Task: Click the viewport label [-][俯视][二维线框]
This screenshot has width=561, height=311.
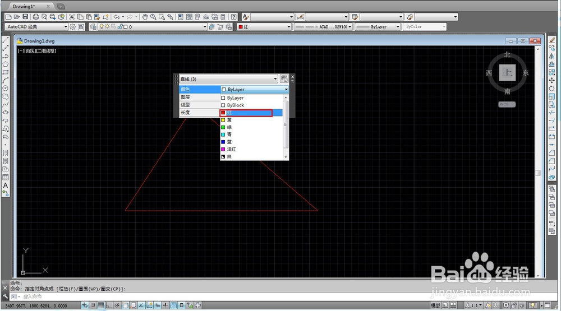Action: coord(37,51)
